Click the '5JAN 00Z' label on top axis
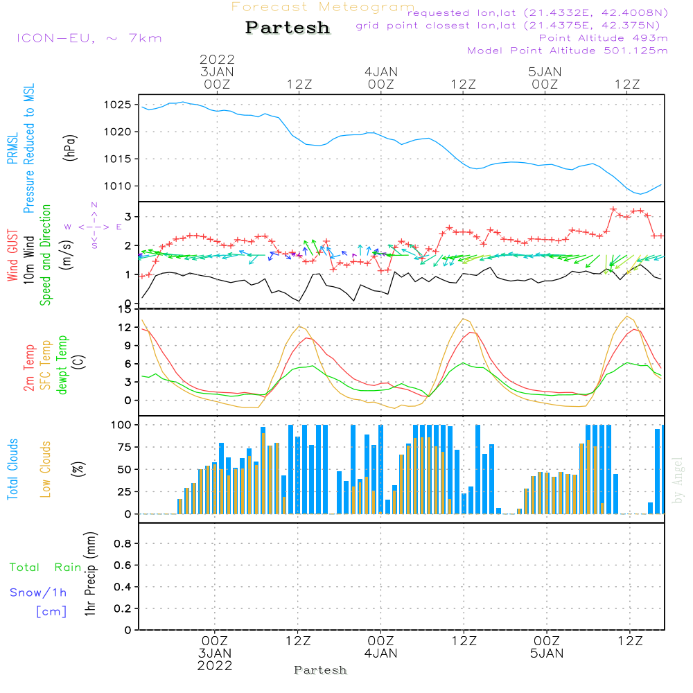This screenshot has width=693, height=693. coord(545,78)
